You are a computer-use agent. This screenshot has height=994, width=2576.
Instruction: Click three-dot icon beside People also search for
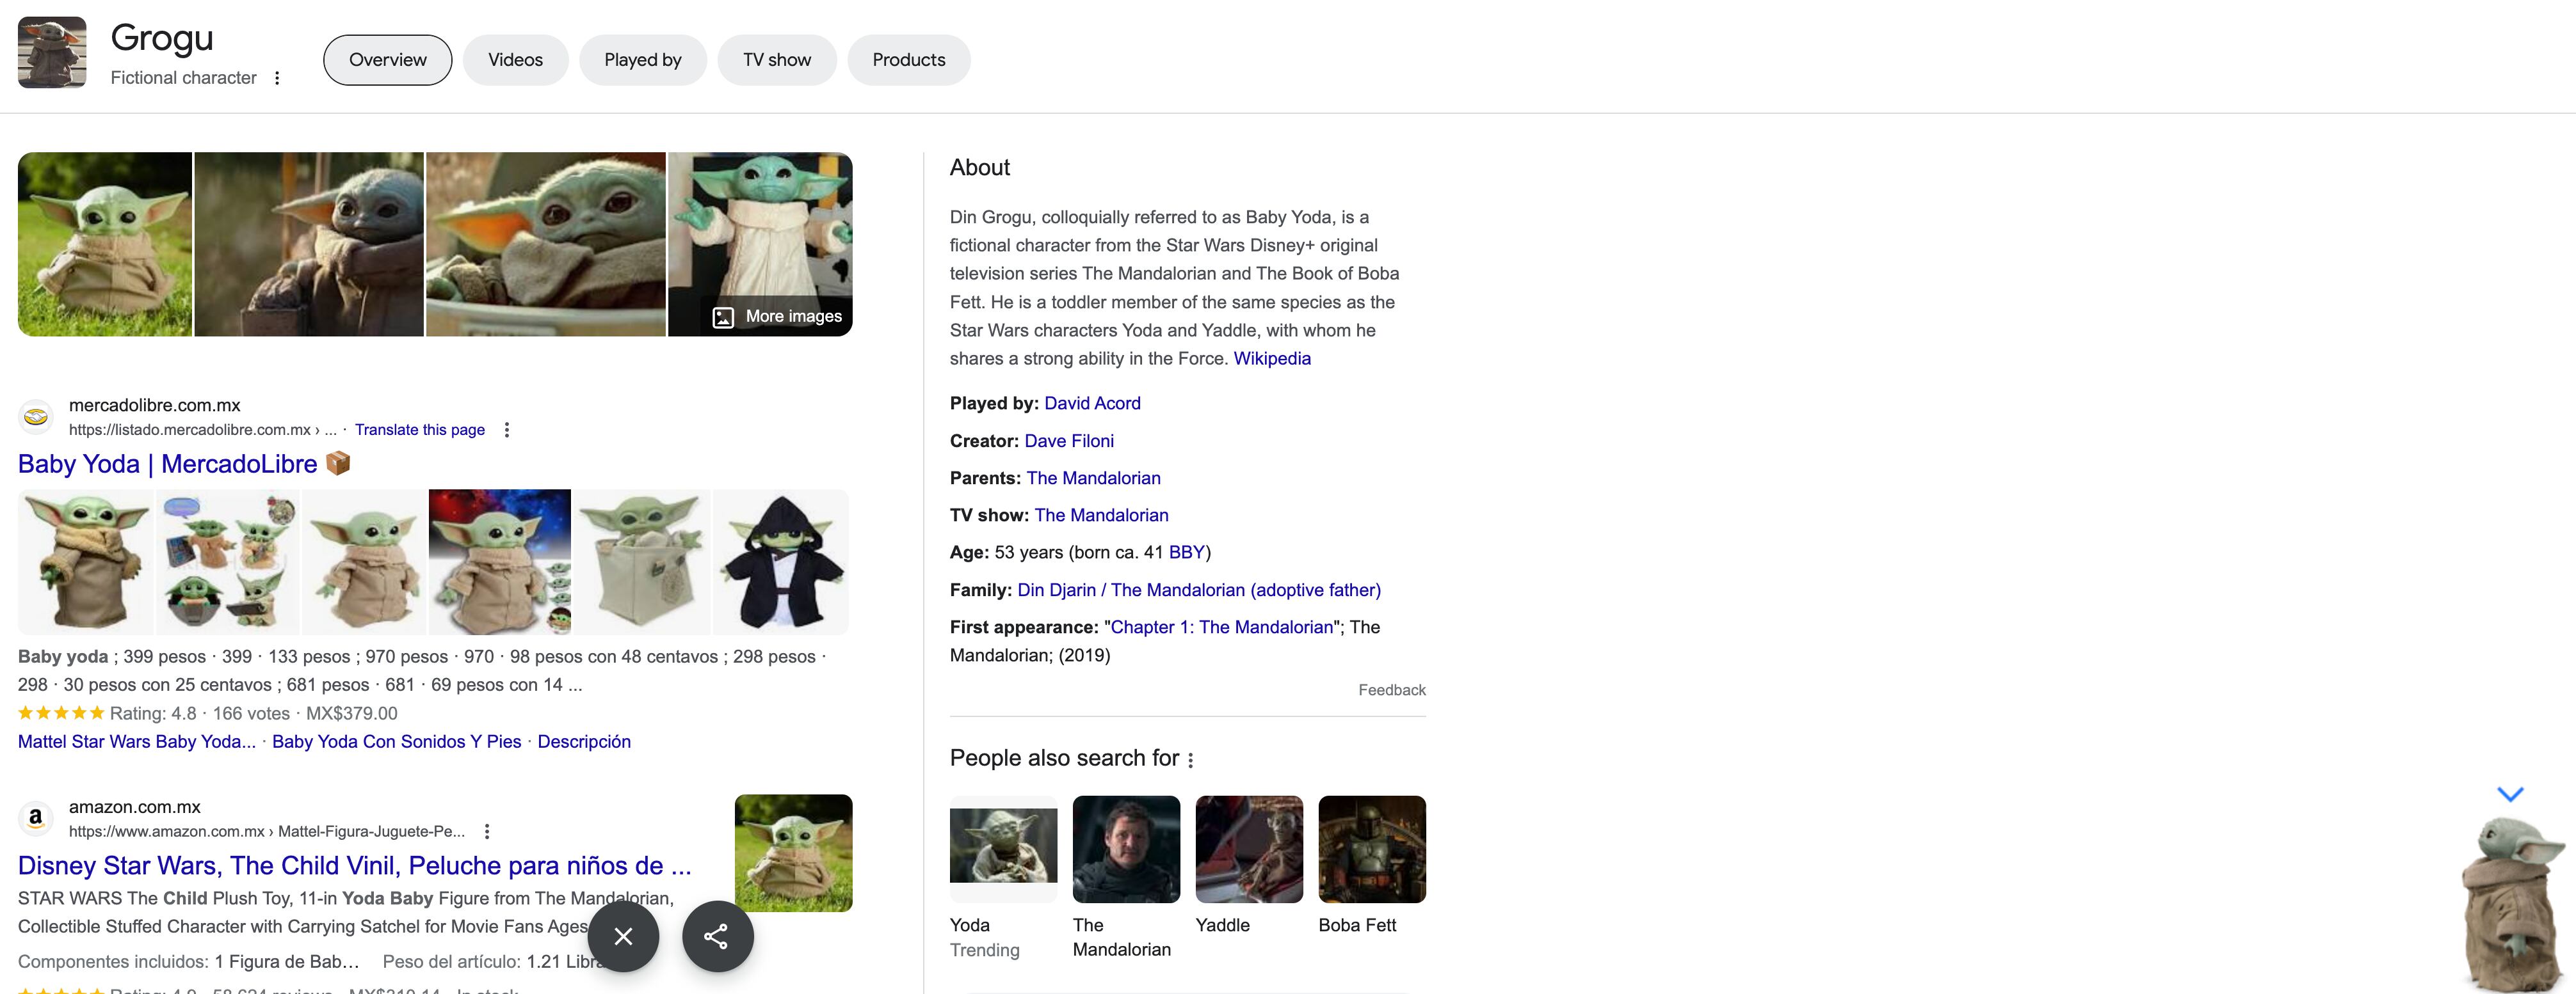(1190, 761)
